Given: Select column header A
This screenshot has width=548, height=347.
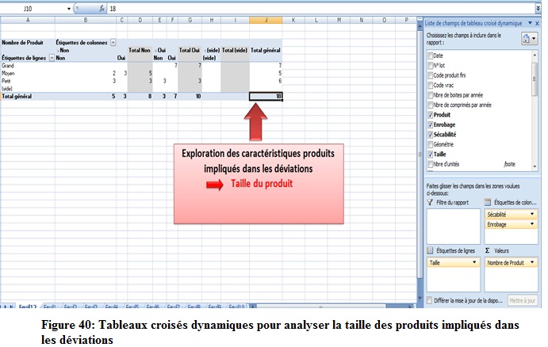Looking at the screenshot, I should [28, 21].
